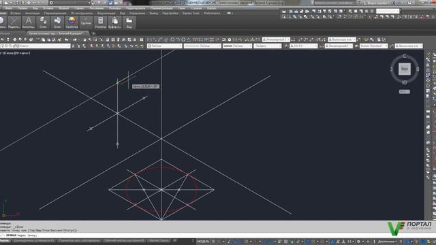Click the Multileader tool icon
Viewport: 436px width, 245px height.
[x=300, y=39]
